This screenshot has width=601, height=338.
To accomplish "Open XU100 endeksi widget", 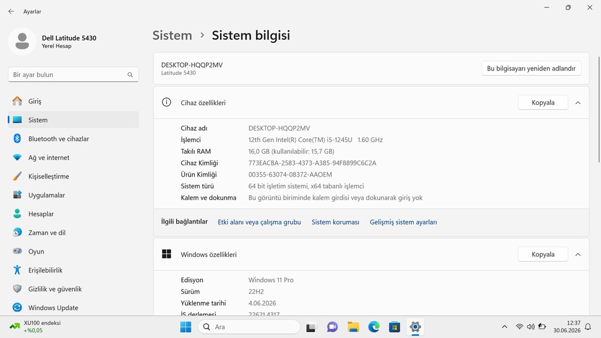I will coord(35,326).
